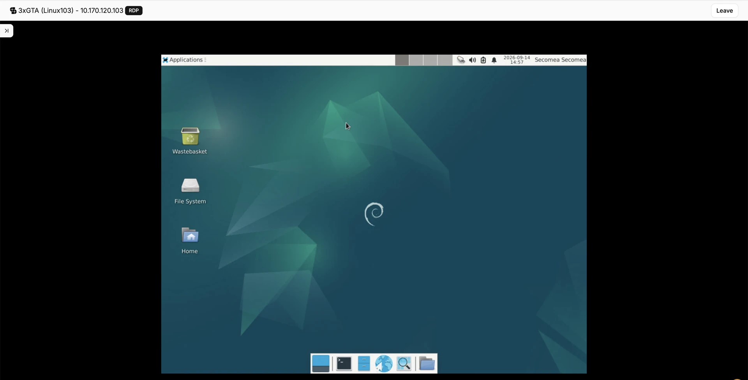Open the Application Finder magnifier icon
Screen dimensions: 748x380
404,364
